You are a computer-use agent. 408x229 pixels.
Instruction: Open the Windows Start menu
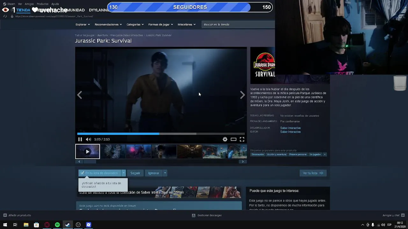pos(5,225)
